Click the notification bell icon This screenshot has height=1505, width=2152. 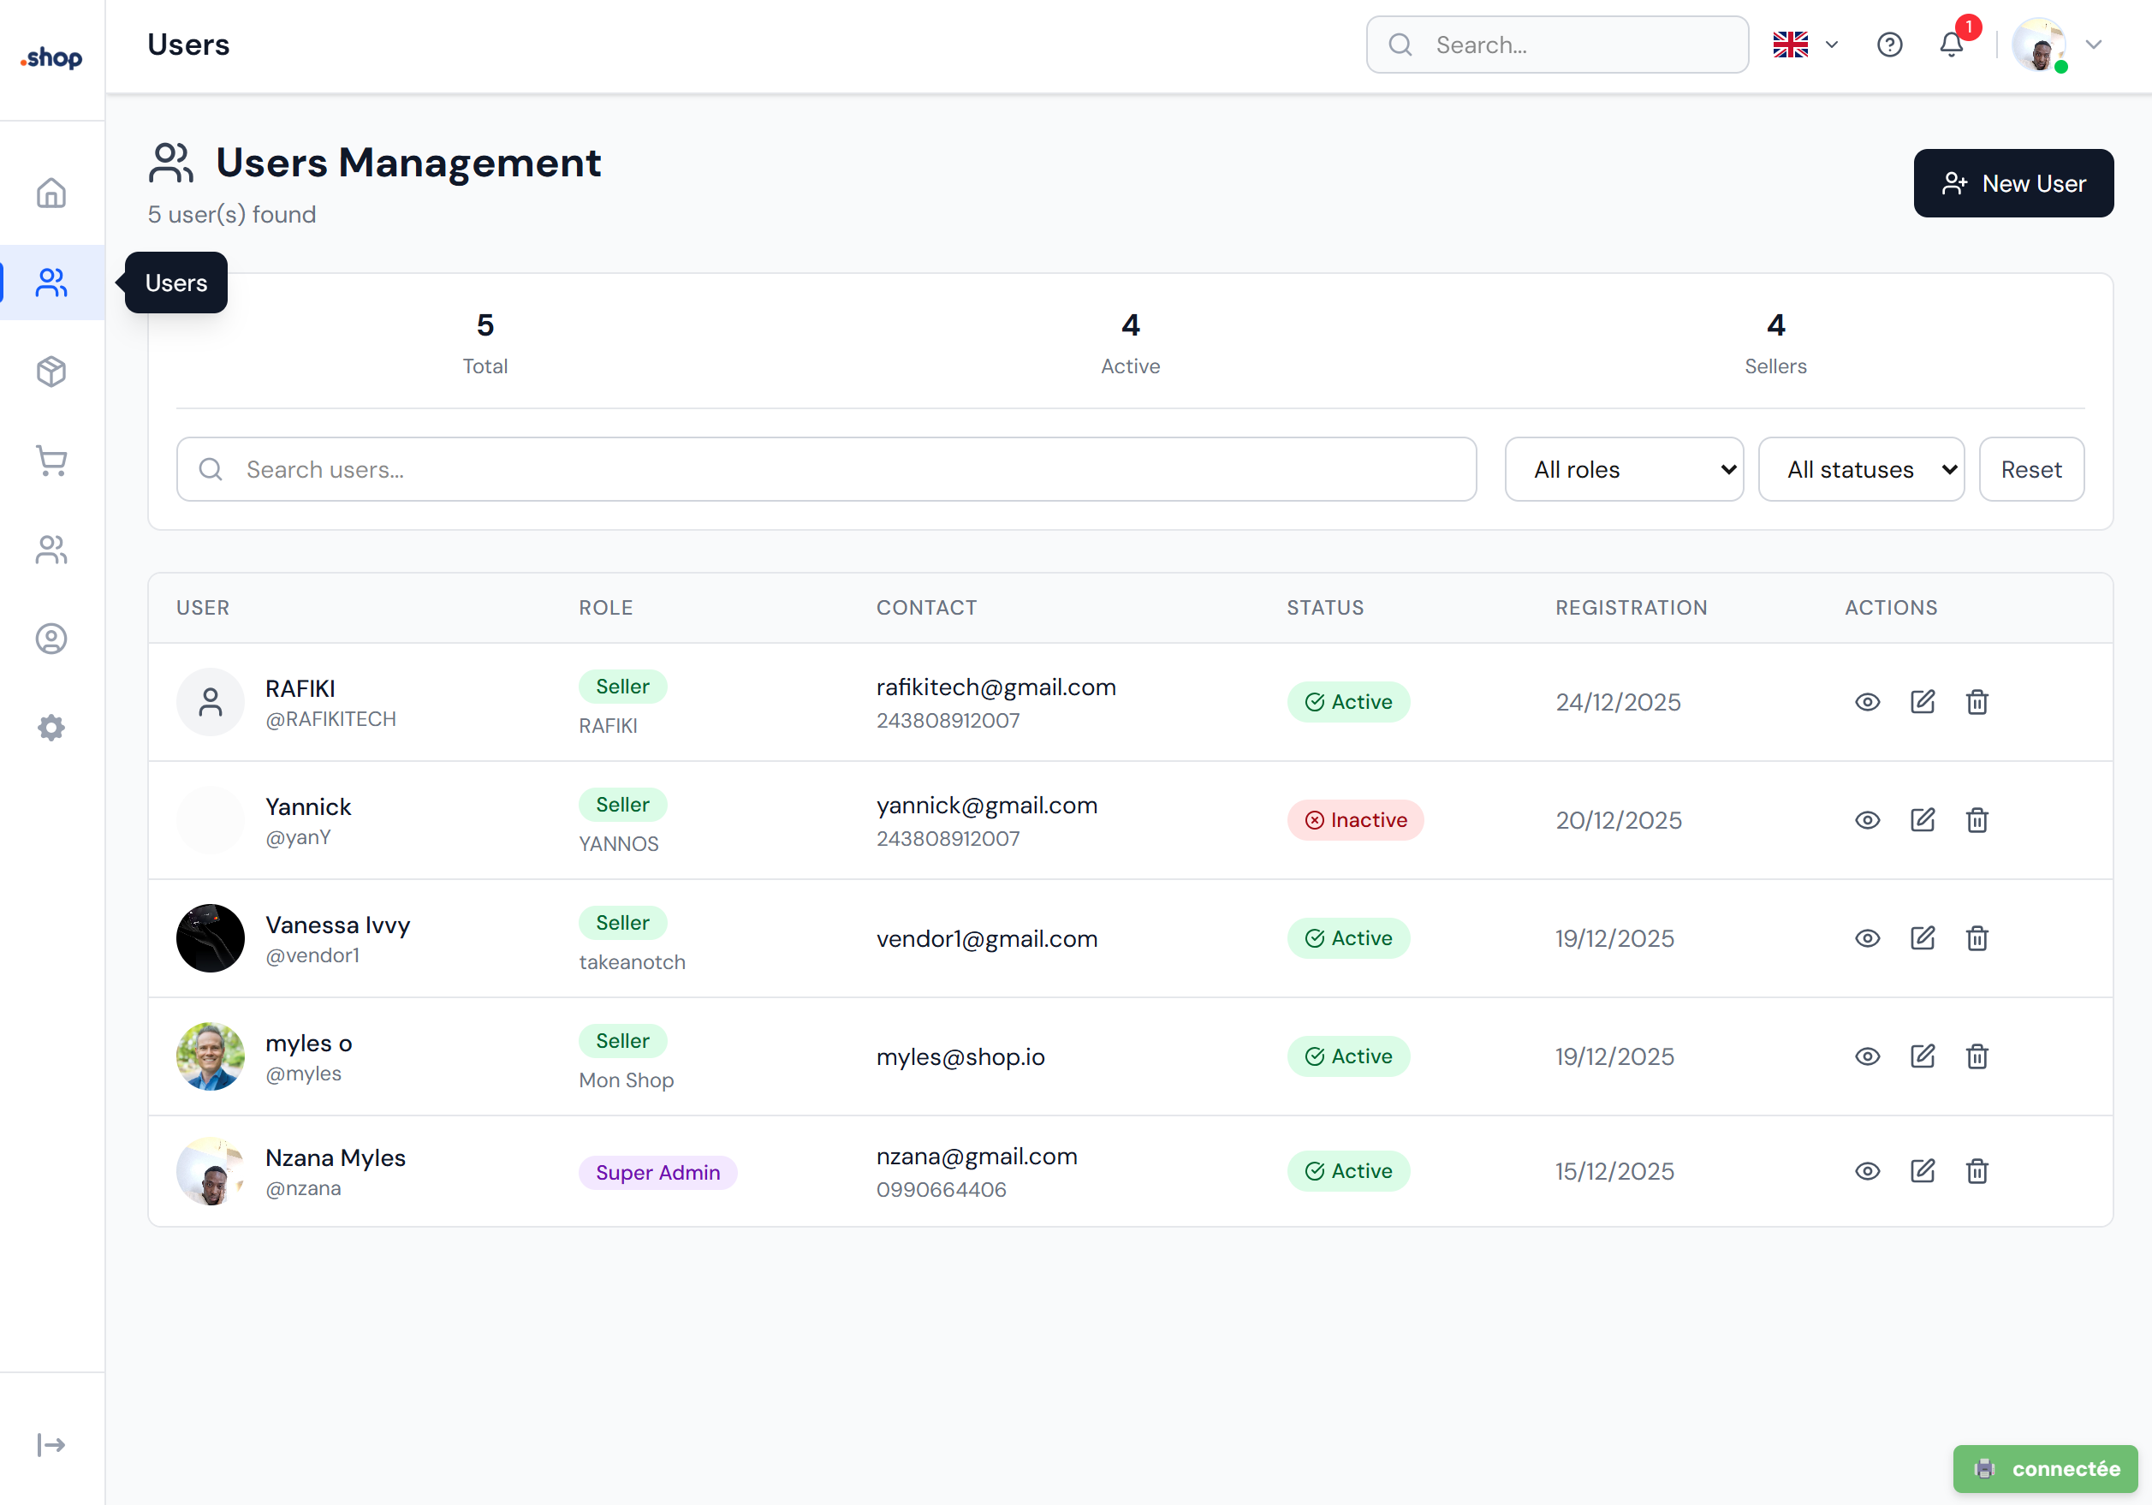click(x=1951, y=44)
